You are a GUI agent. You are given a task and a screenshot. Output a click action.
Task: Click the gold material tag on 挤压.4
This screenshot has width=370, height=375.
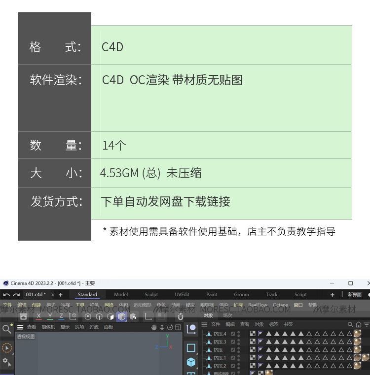(357, 334)
